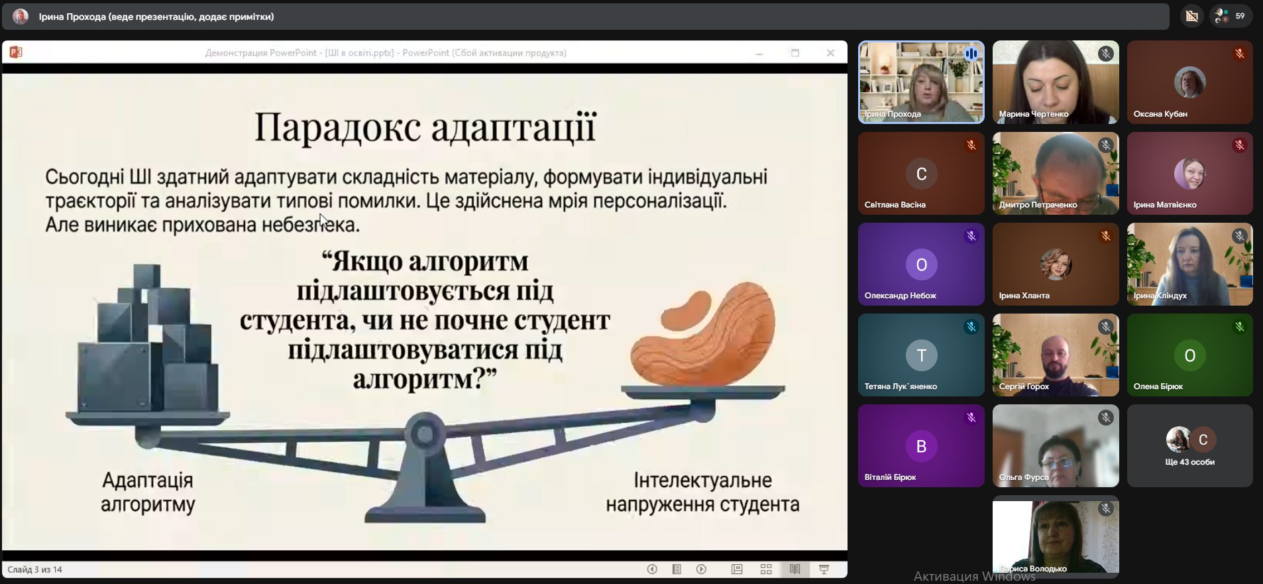Click the presenter banner for Ірина Прохода
The image size is (1263, 584).
point(156,17)
